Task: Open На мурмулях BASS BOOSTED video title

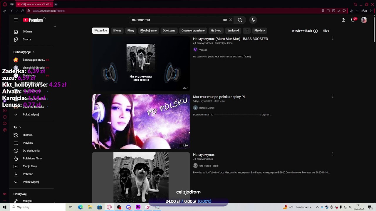Action: click(x=230, y=39)
